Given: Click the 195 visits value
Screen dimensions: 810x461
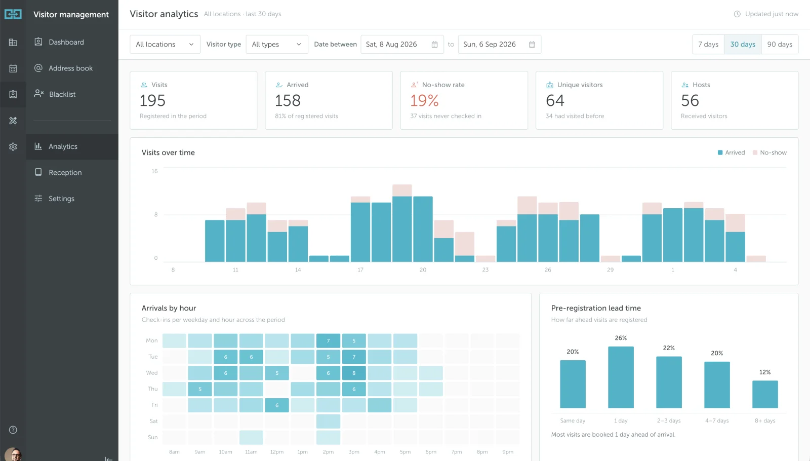Looking at the screenshot, I should click(x=152, y=101).
